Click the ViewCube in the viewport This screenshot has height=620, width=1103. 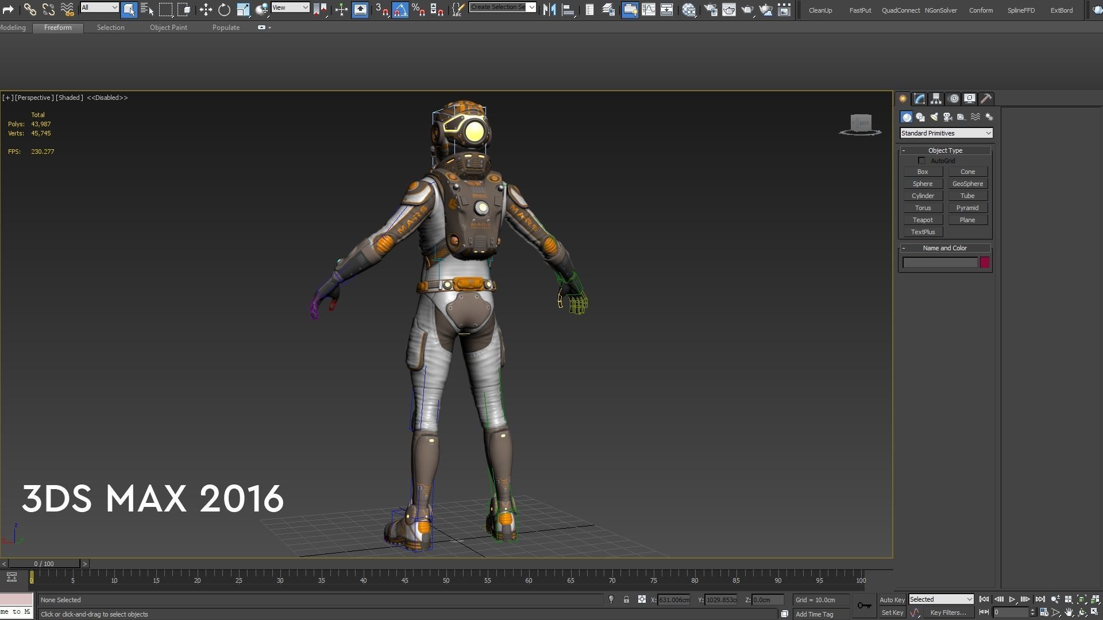(860, 124)
